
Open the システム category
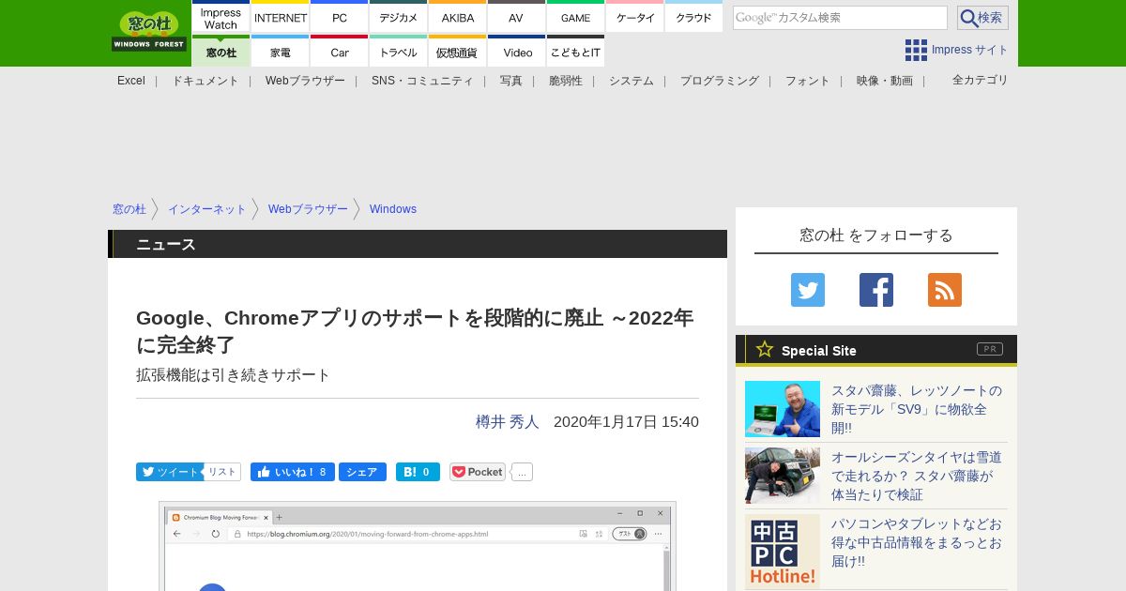tap(631, 81)
